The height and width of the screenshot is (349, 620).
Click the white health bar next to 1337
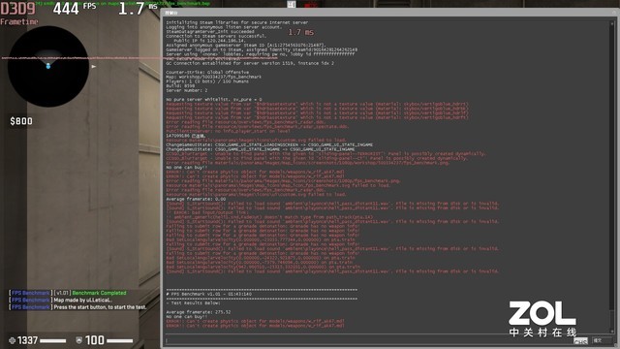[x=53, y=340]
